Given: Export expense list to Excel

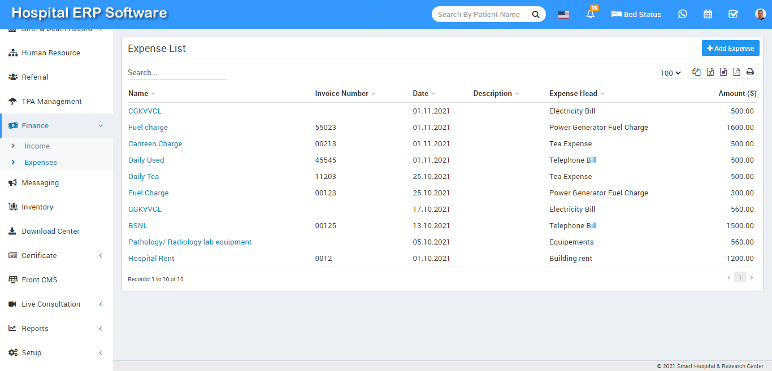Looking at the screenshot, I should coord(710,72).
